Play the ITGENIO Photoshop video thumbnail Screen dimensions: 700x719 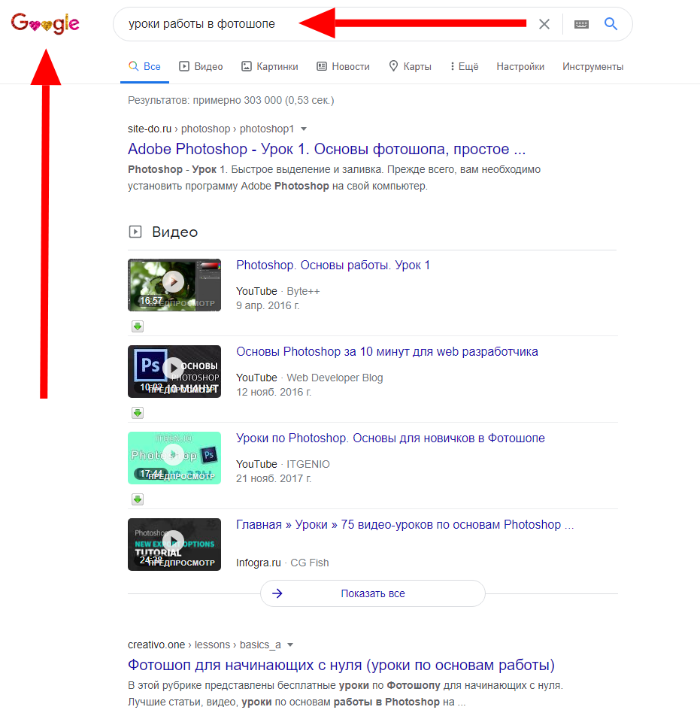click(x=174, y=458)
